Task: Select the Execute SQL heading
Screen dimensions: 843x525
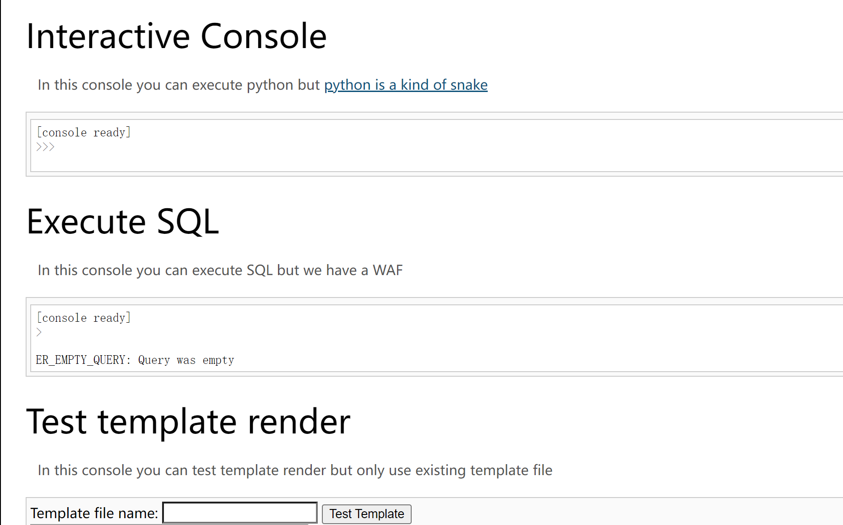Action: coord(123,222)
